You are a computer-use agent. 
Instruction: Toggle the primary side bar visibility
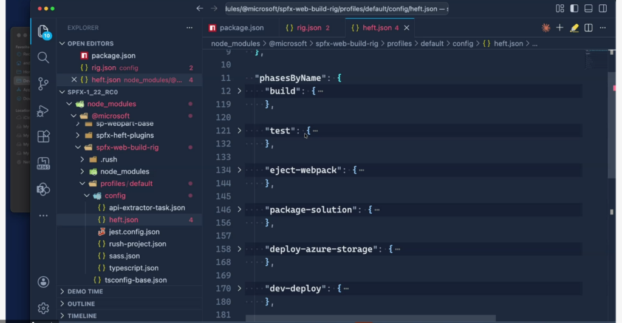click(x=575, y=8)
